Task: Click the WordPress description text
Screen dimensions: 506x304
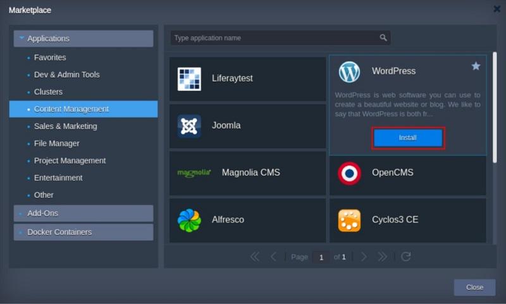Action: [x=407, y=104]
